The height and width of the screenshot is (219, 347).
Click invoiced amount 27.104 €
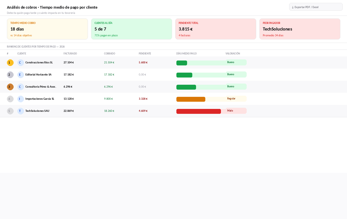69,63
